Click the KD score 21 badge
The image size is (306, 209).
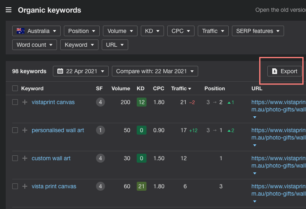[x=142, y=186]
